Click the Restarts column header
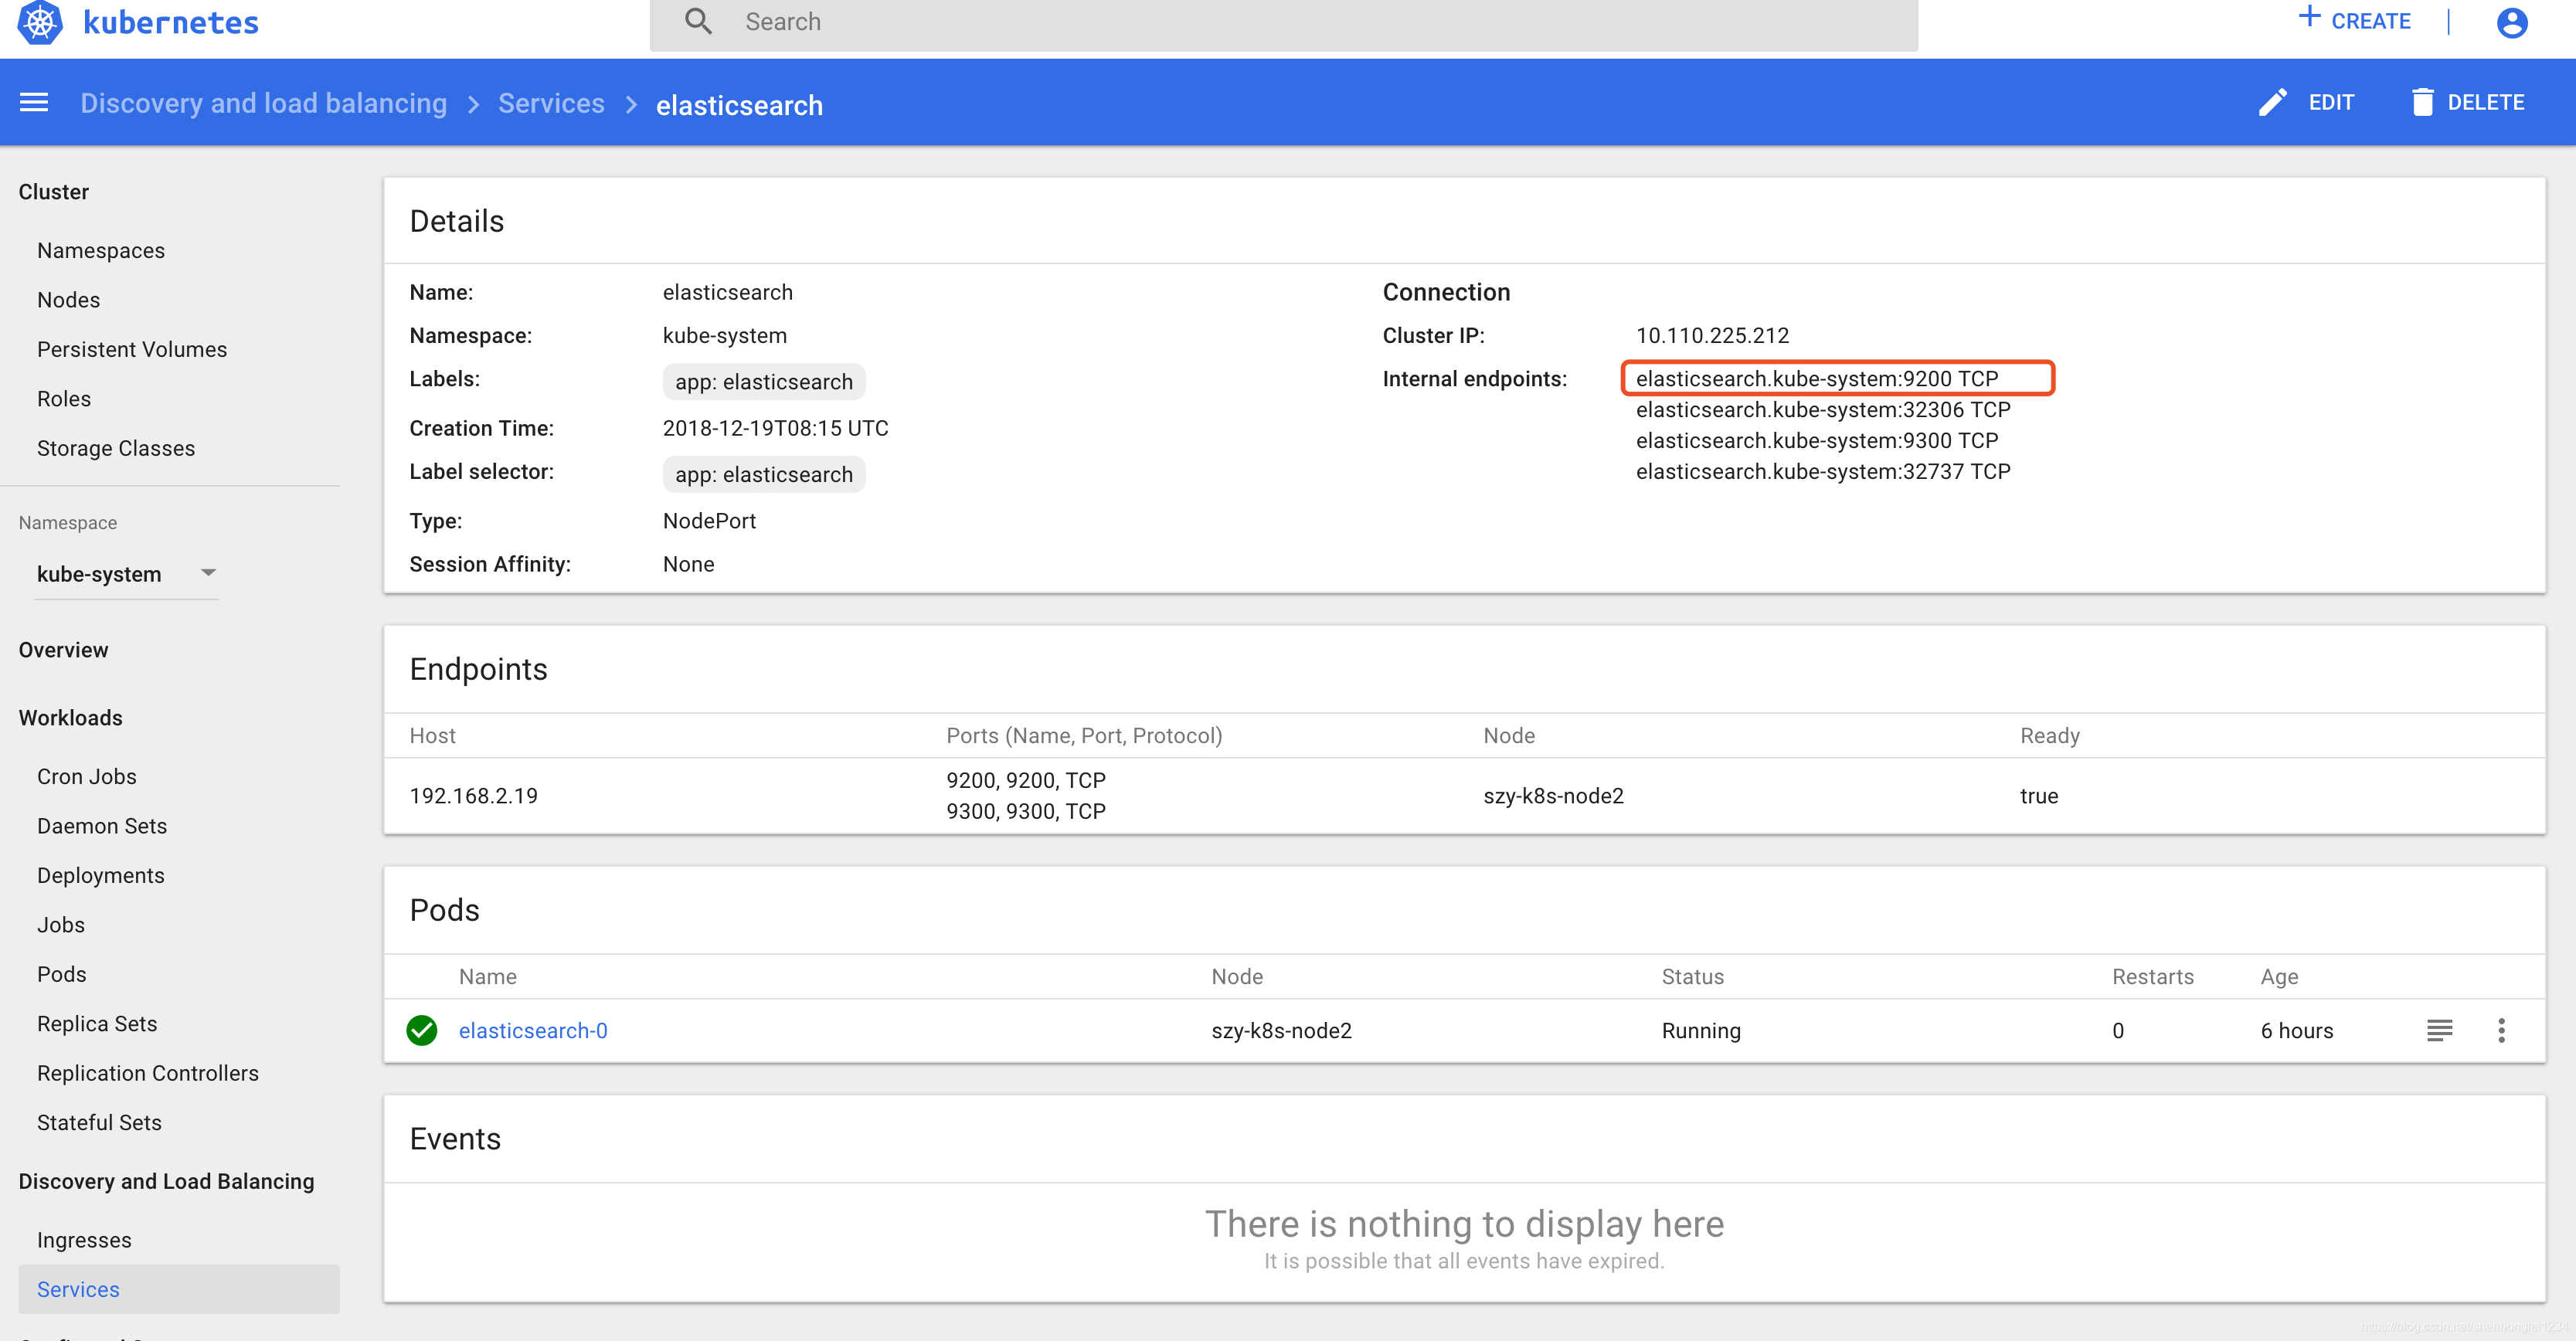Viewport: 2576px width, 1341px height. 2152,977
